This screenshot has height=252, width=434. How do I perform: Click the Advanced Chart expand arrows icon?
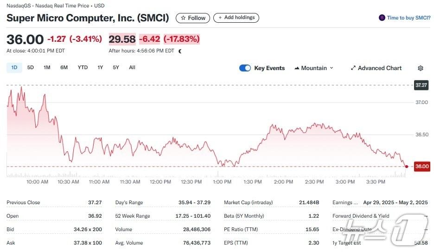[353, 68]
